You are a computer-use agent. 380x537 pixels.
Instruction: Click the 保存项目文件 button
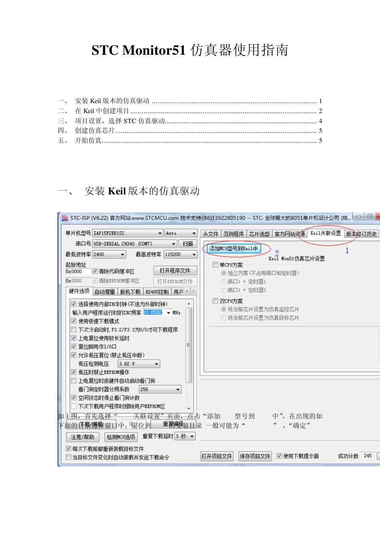coord(255,456)
